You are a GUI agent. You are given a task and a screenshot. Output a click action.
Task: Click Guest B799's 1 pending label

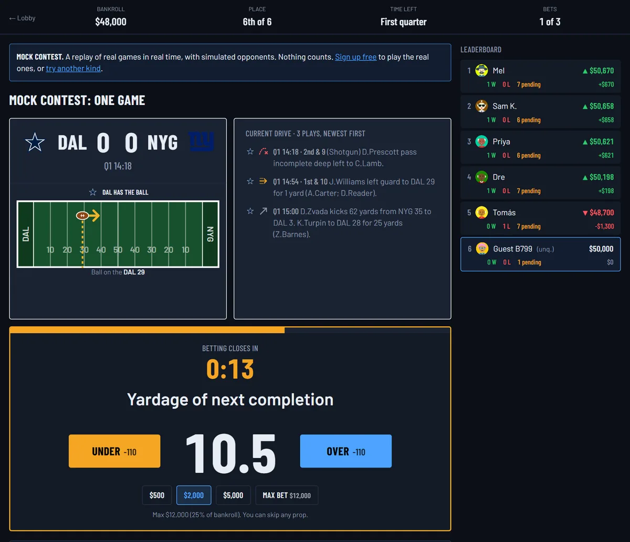tap(529, 262)
